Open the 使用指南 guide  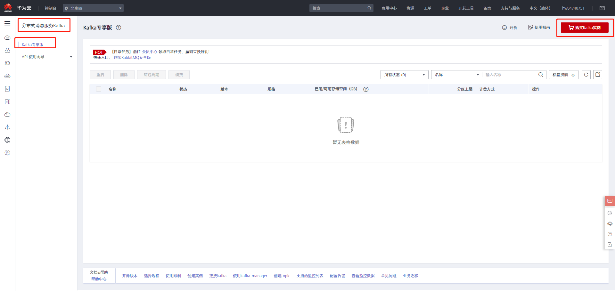(539, 28)
